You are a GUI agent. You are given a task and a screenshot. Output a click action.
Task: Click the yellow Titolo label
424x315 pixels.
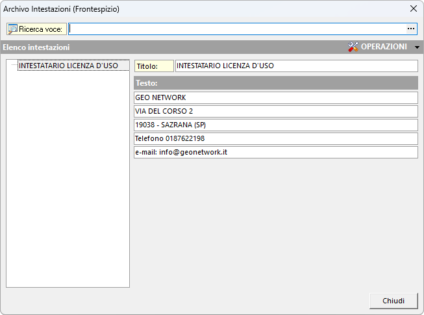[x=154, y=66]
